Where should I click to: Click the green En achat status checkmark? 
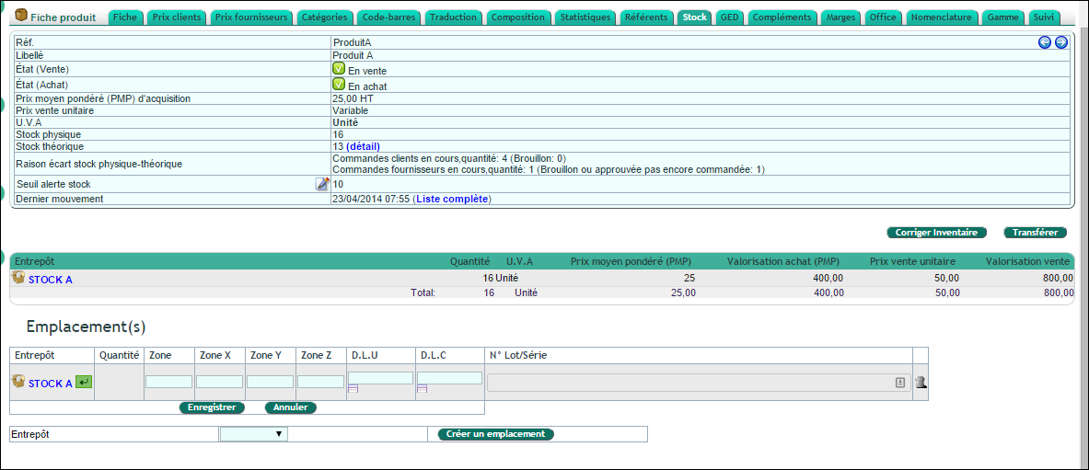tap(338, 84)
